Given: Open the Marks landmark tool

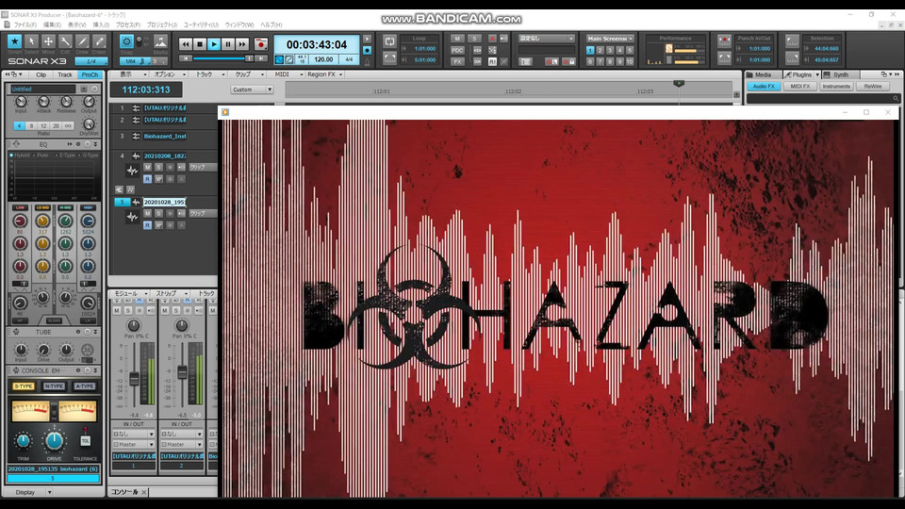Looking at the screenshot, I should pyautogui.click(x=160, y=41).
